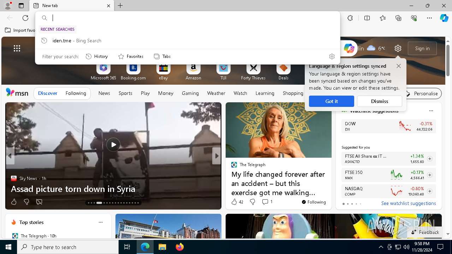
Task: Open the Gaming menu item
Action: pyautogui.click(x=190, y=93)
